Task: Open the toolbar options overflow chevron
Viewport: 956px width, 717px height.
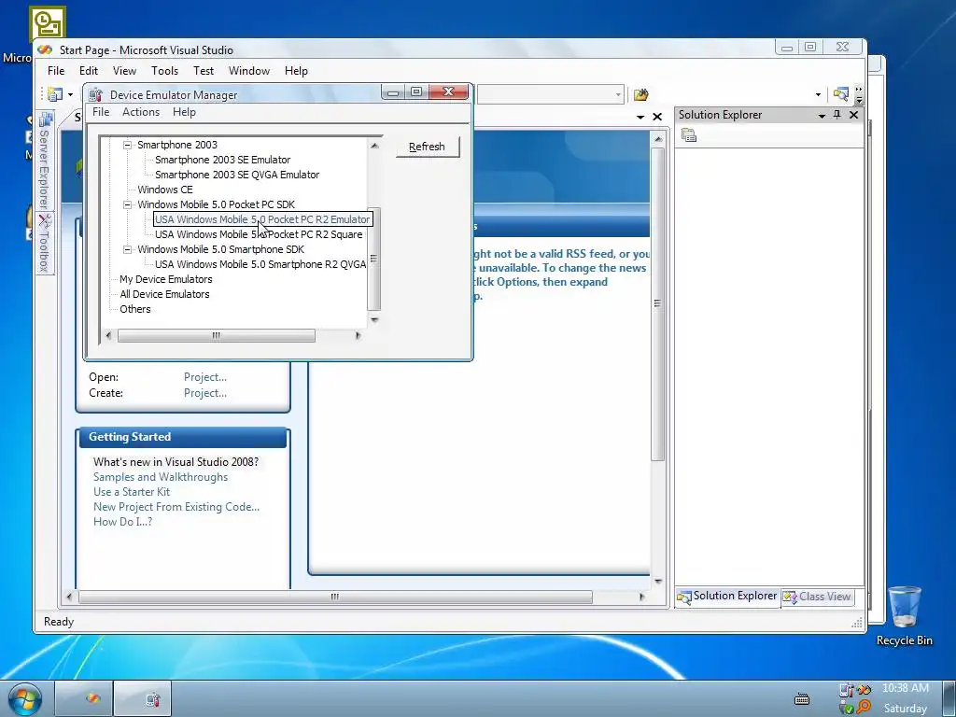Action: tap(859, 94)
